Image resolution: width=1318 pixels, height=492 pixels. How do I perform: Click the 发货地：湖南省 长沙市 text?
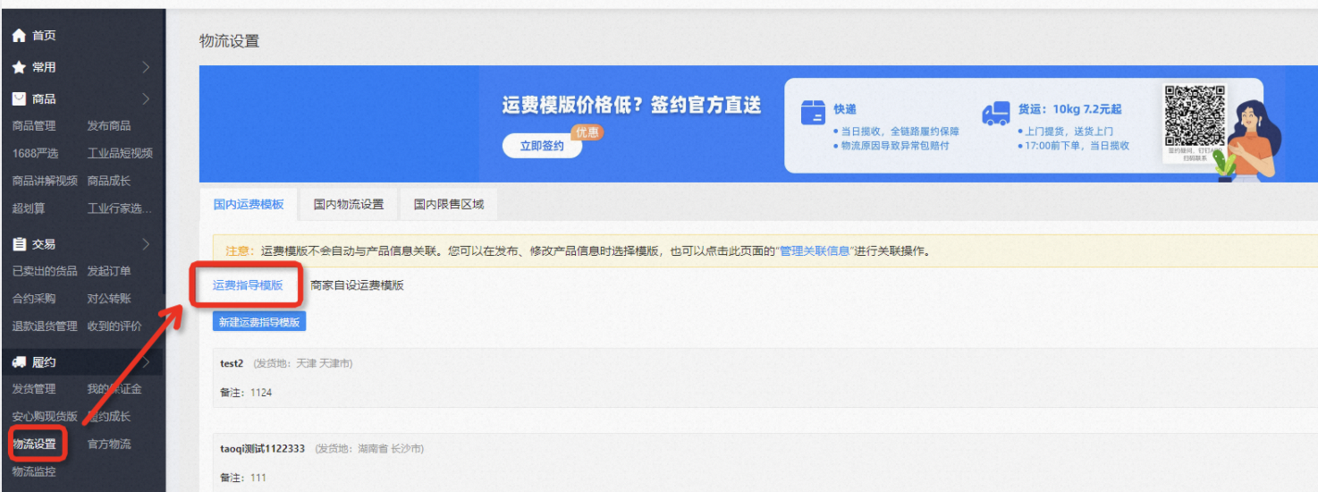(369, 448)
